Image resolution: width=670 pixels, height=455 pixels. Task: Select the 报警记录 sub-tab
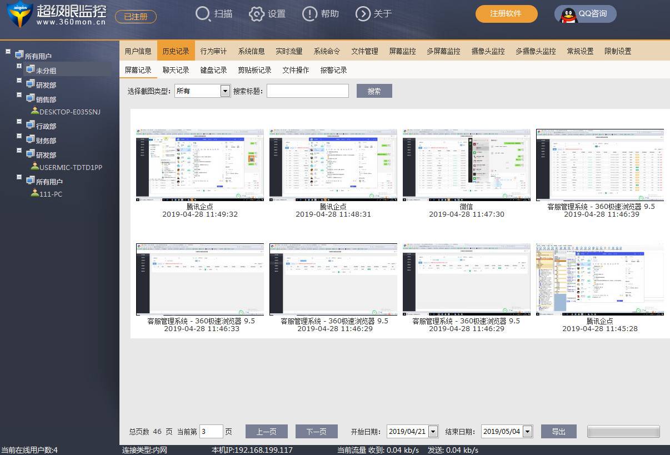(334, 70)
